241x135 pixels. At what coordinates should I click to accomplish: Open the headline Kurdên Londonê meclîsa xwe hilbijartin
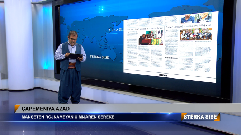pyautogui.click(x=188, y=26)
